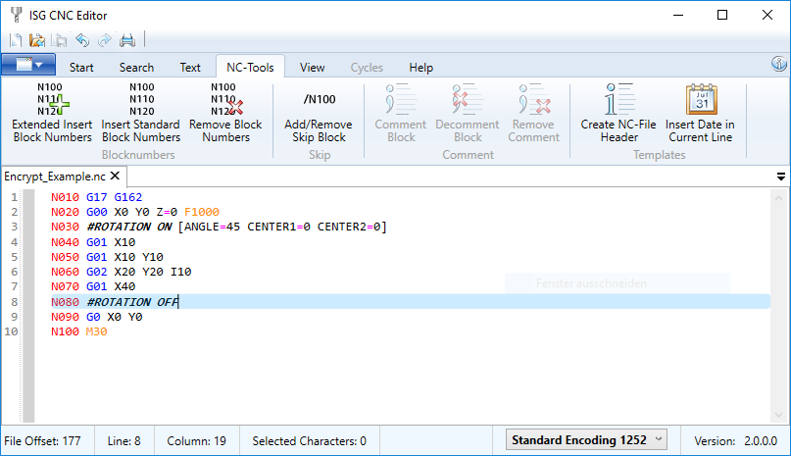Select the NC-Tools ribbon tab

(x=250, y=67)
